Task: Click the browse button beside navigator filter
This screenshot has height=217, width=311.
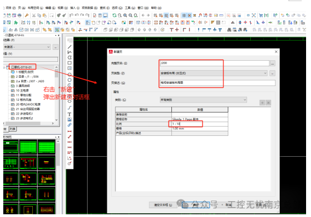Action: coord(55,47)
